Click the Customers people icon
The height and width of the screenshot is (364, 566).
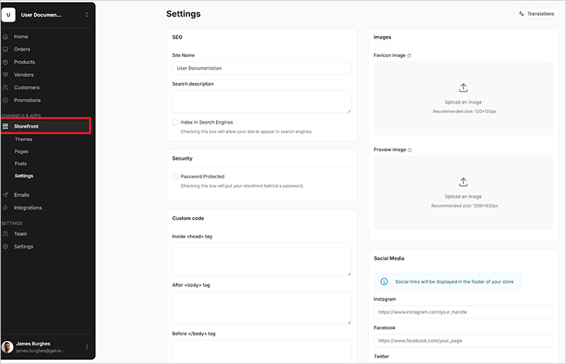click(6, 87)
